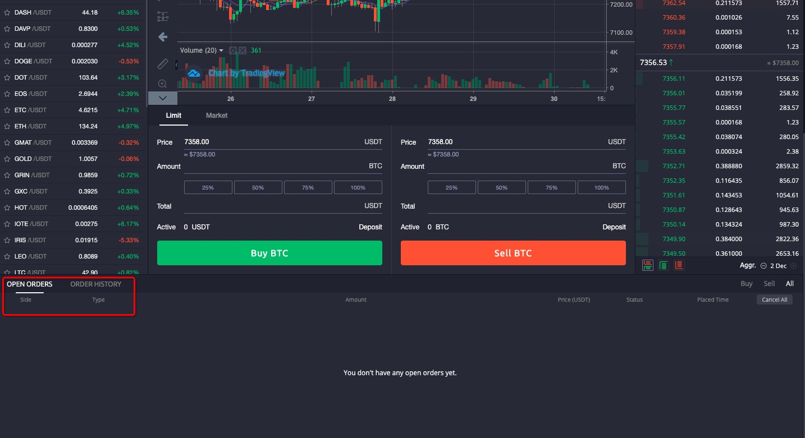Show only green buy orders in book
The height and width of the screenshot is (438, 805).
click(664, 265)
